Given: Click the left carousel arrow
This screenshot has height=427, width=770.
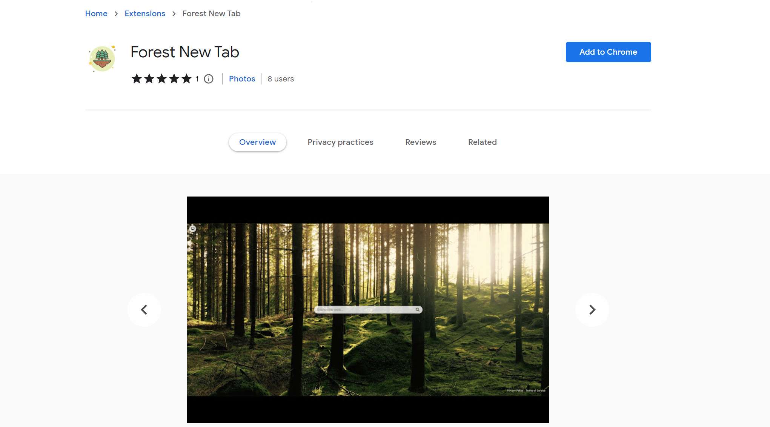Looking at the screenshot, I should tap(144, 309).
